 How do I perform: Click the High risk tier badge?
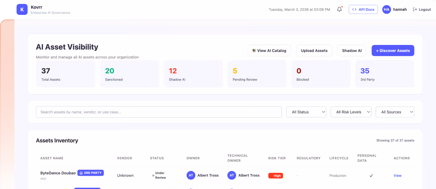coord(276,176)
